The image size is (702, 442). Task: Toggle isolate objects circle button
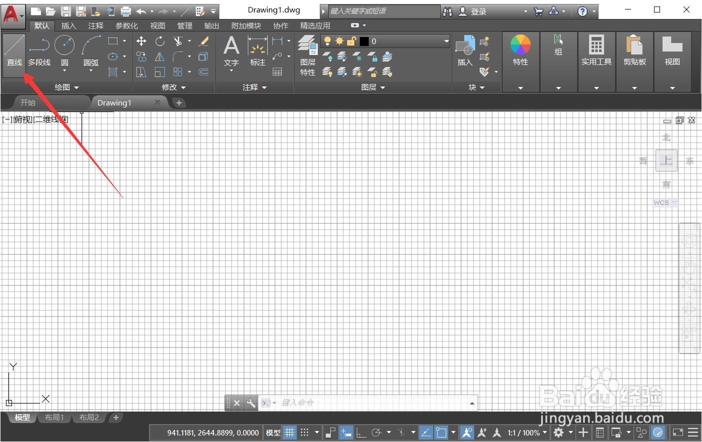click(x=642, y=432)
